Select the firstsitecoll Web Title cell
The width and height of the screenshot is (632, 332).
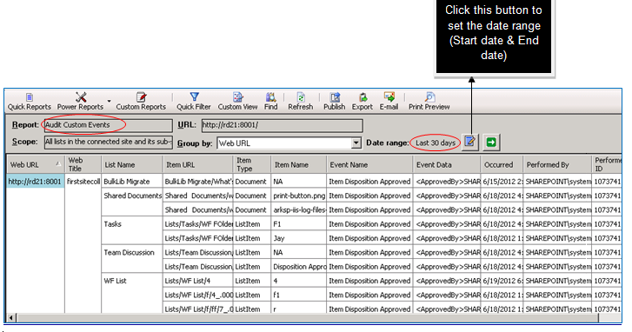point(83,182)
